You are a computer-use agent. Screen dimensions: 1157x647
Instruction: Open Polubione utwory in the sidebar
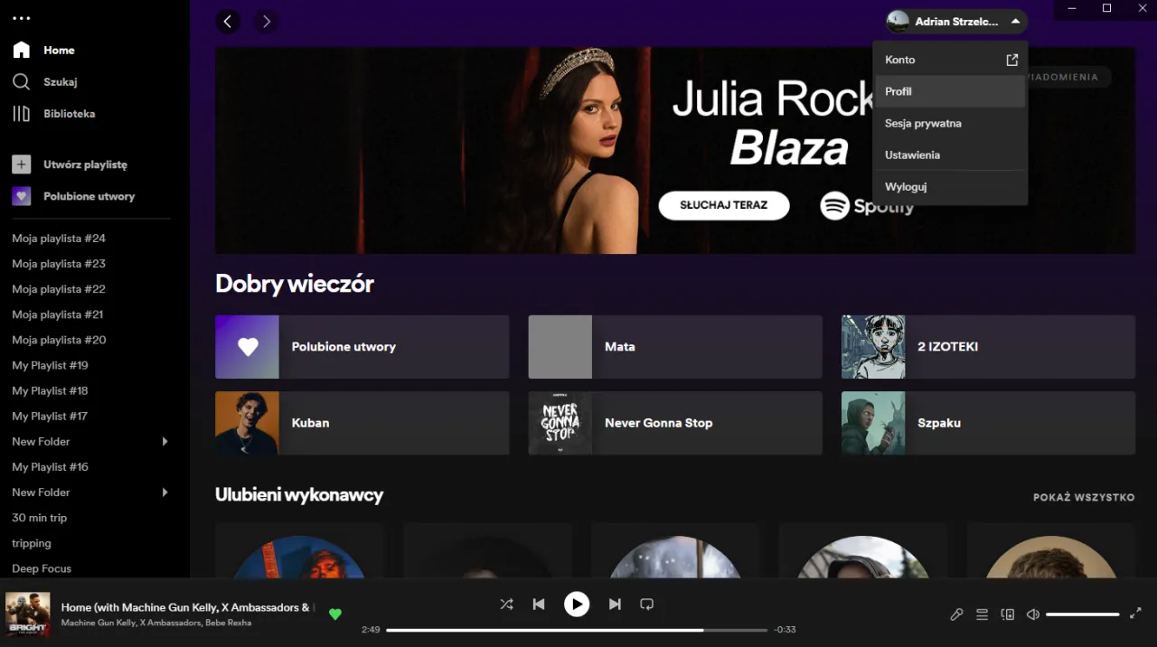pos(73,196)
